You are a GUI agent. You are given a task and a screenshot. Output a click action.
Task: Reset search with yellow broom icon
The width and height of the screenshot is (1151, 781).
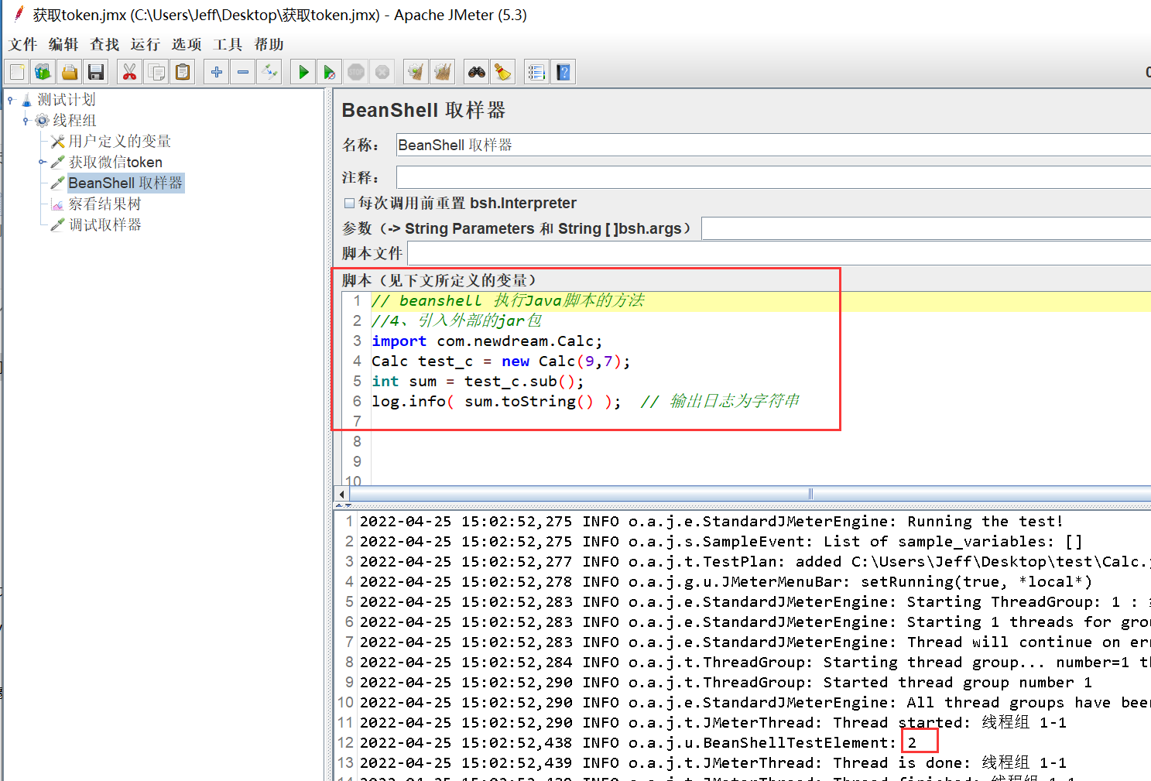pyautogui.click(x=503, y=72)
